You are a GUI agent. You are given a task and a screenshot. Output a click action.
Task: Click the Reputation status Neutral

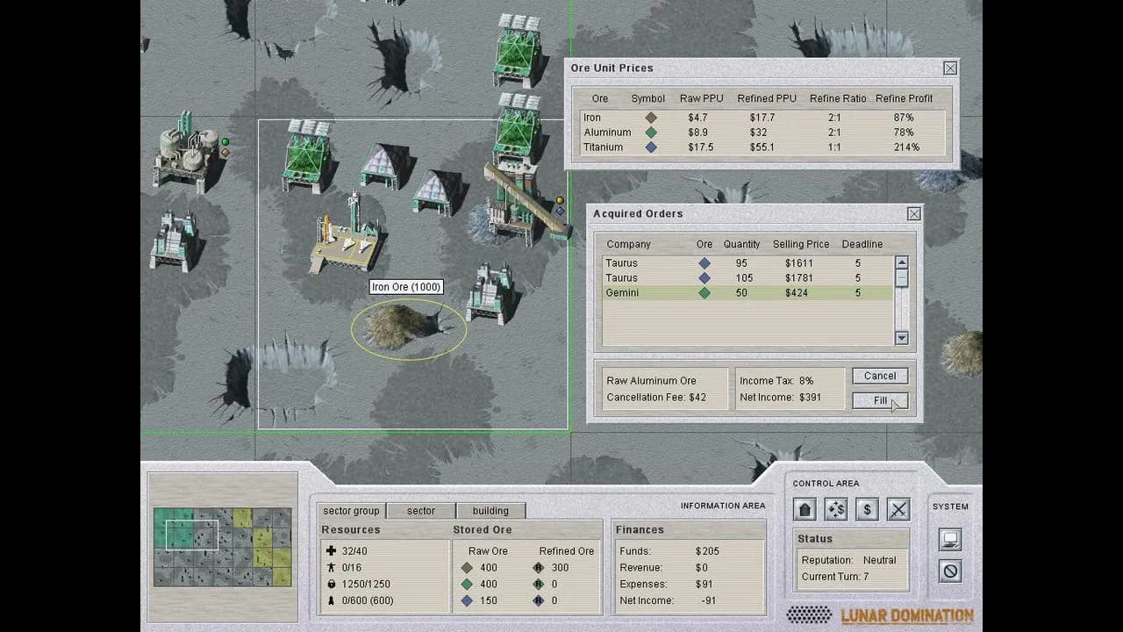[x=879, y=561]
